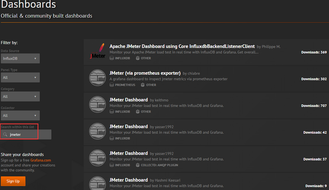329x190 pixels.
Task: Open the Grafana.com link
Action: 40,160
